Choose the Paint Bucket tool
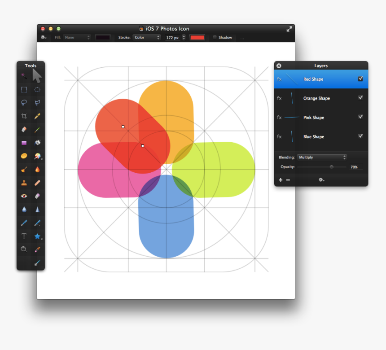The height and width of the screenshot is (350, 386). pos(37,143)
